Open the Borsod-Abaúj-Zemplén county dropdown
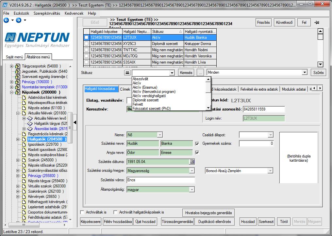 [x=270, y=171]
